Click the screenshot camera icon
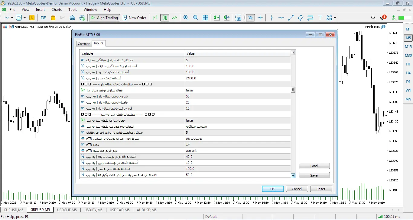The image size is (413, 220). coord(239,18)
